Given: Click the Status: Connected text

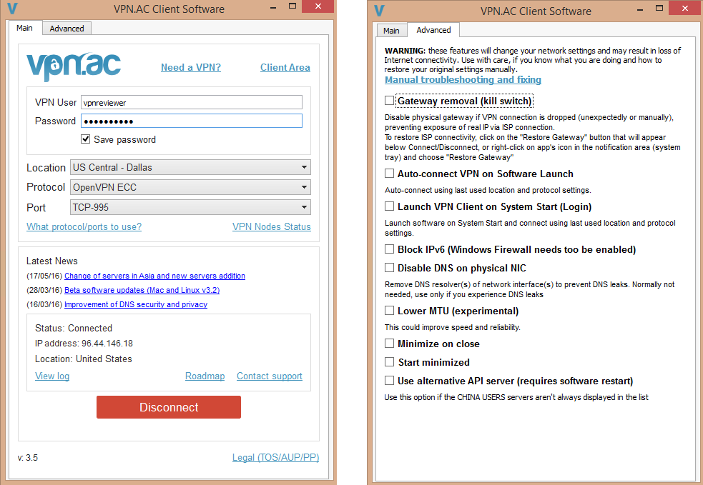Looking at the screenshot, I should 74,328.
